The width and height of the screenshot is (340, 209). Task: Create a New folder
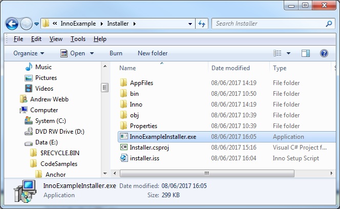click(153, 53)
